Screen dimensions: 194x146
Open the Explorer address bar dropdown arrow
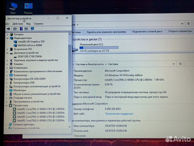point(182,24)
